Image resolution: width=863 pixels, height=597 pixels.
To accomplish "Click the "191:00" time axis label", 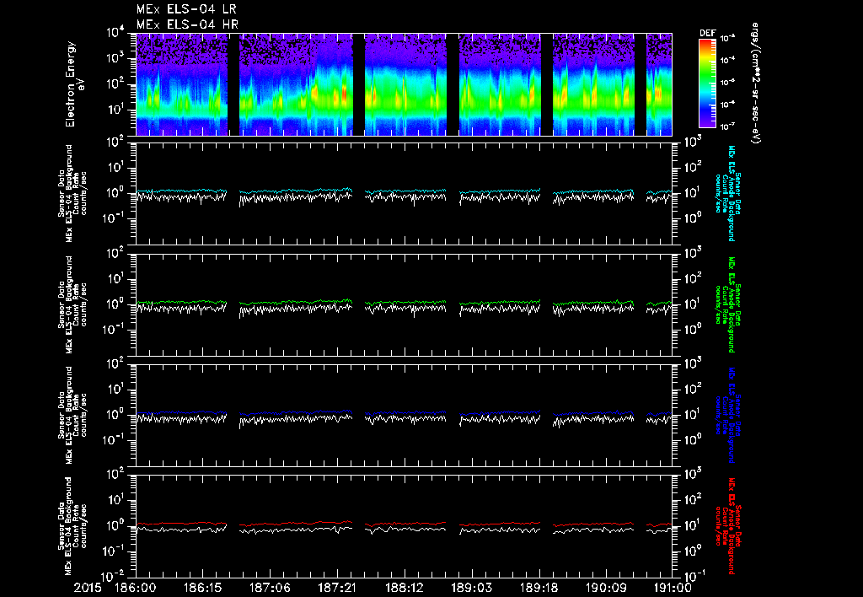I will 672,588.
